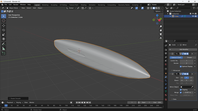Open the Playback dropdown in timeline
The width and height of the screenshot is (198, 111).
point(11,103)
